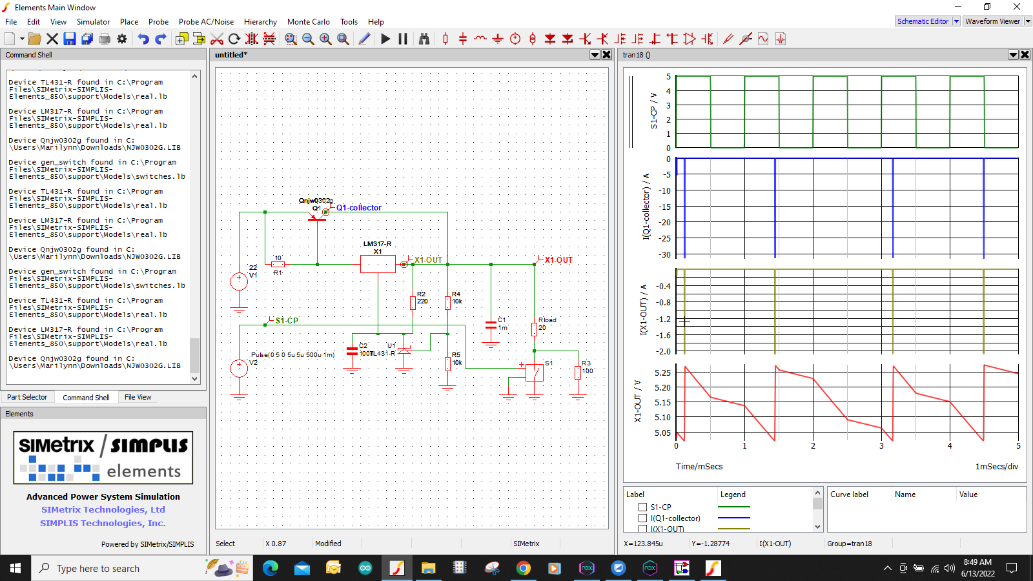The width and height of the screenshot is (1033, 581).
Task: Open the Place menu
Action: pos(129,21)
